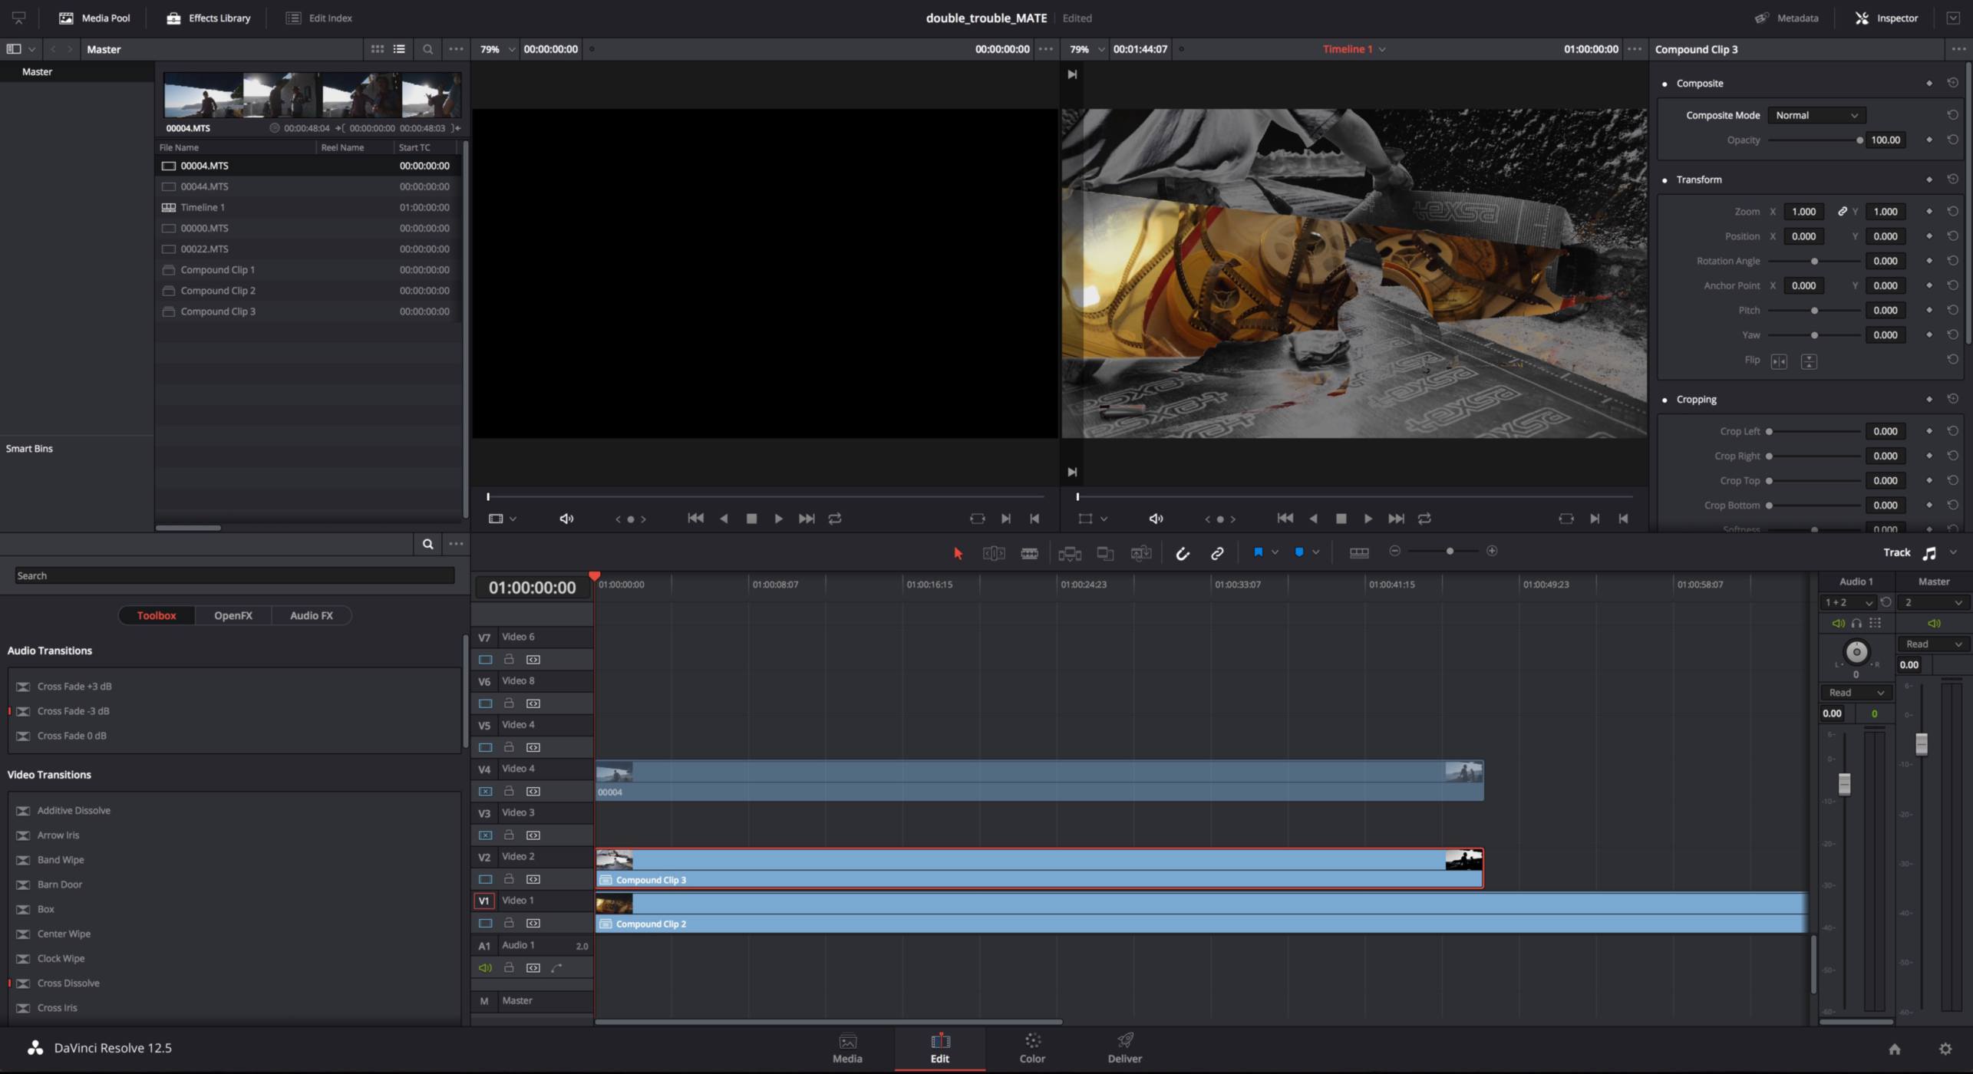Image resolution: width=1973 pixels, height=1074 pixels.
Task: Flip clip vertically in Inspector
Action: pos(1809,361)
